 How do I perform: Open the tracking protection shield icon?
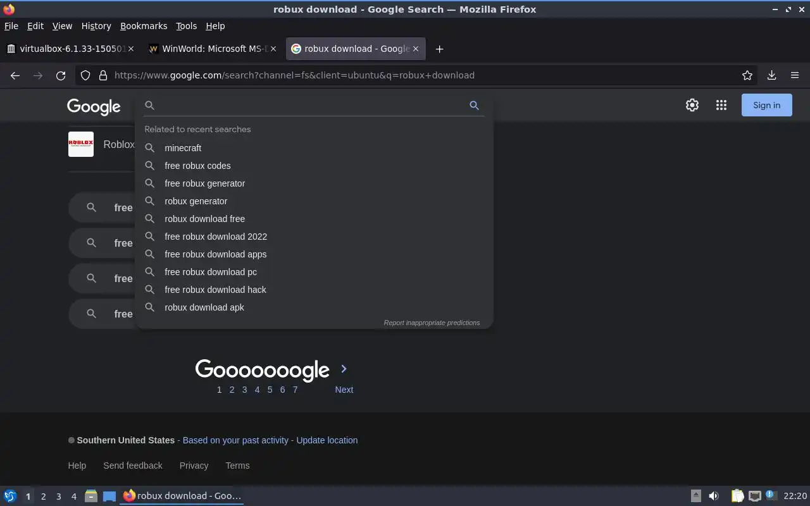85,75
